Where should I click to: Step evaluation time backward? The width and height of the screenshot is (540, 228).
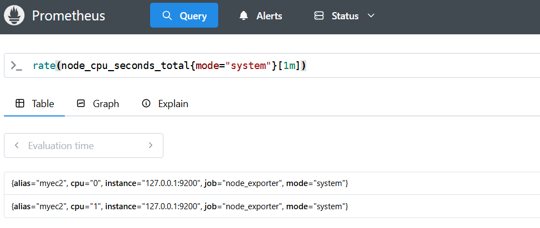[x=17, y=146]
